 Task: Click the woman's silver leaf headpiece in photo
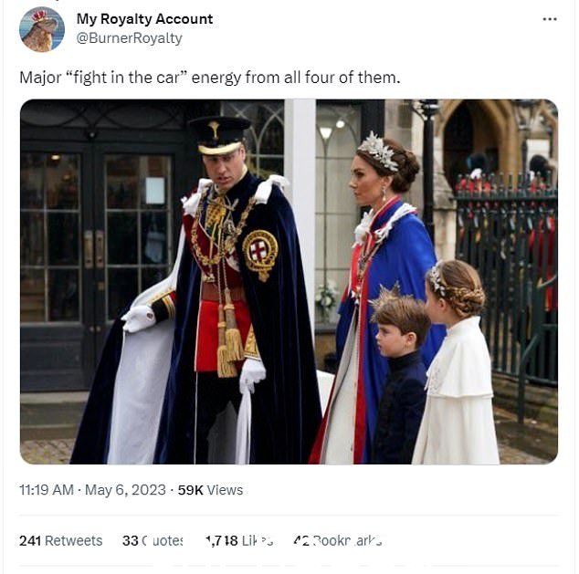click(378, 151)
